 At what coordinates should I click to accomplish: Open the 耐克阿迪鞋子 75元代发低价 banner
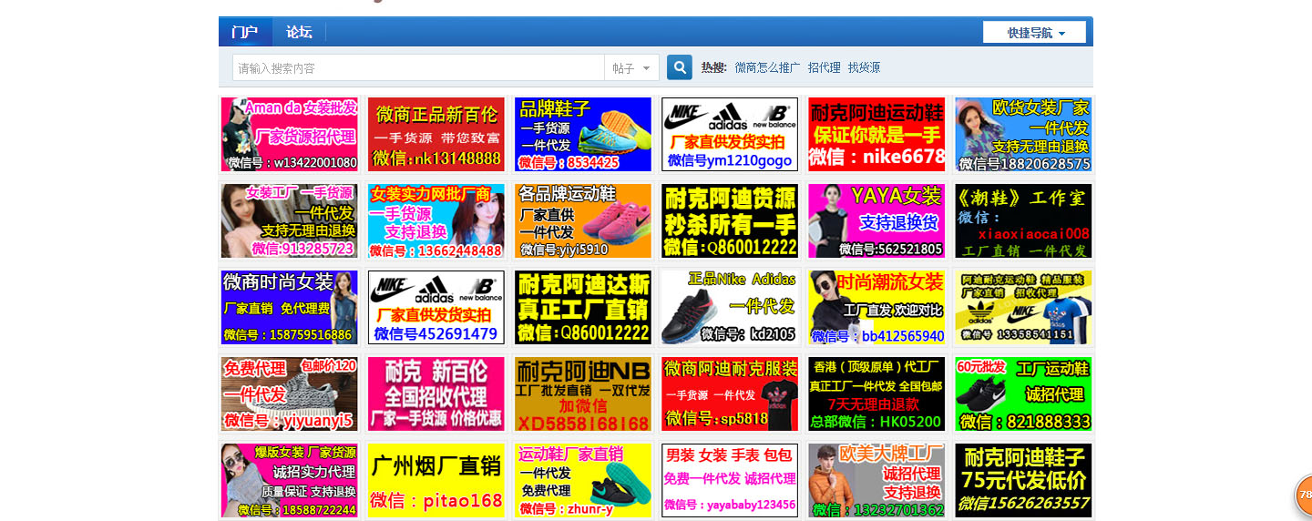1023,481
